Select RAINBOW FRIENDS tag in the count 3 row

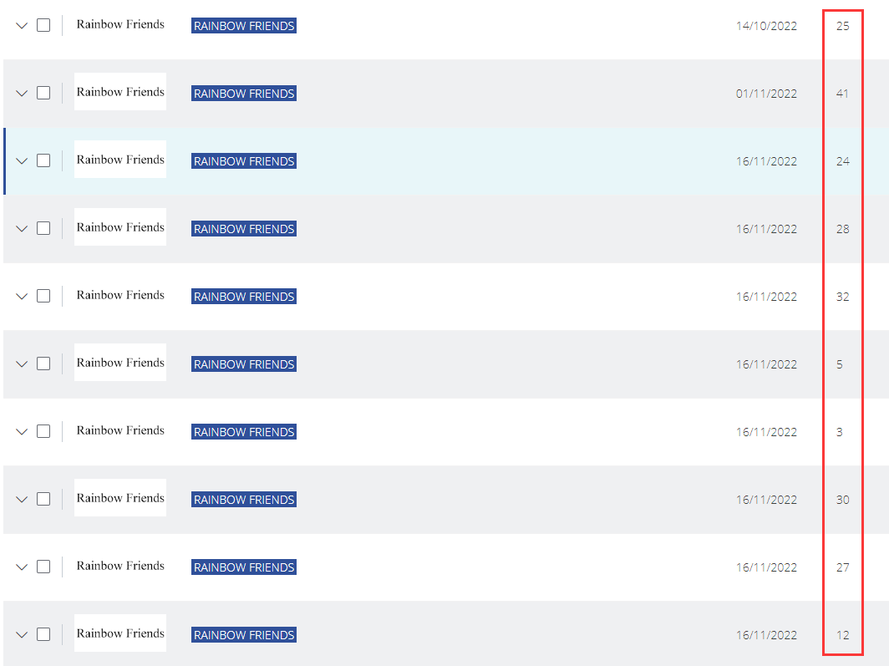(244, 431)
